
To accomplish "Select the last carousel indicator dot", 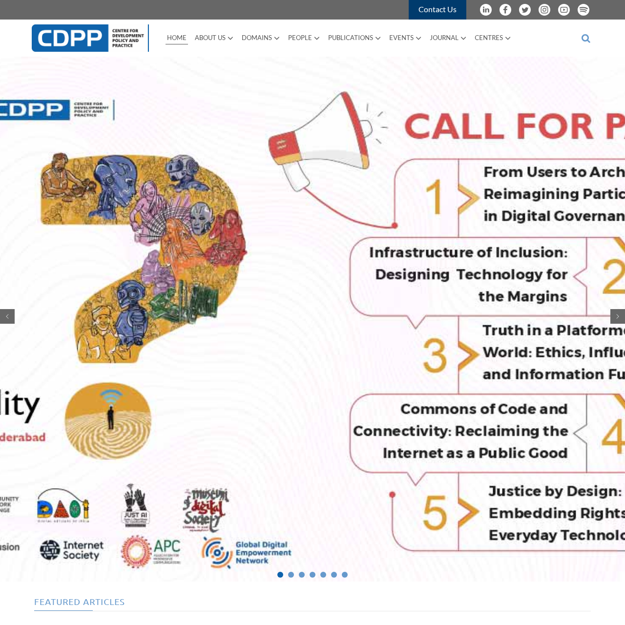I will pos(345,575).
